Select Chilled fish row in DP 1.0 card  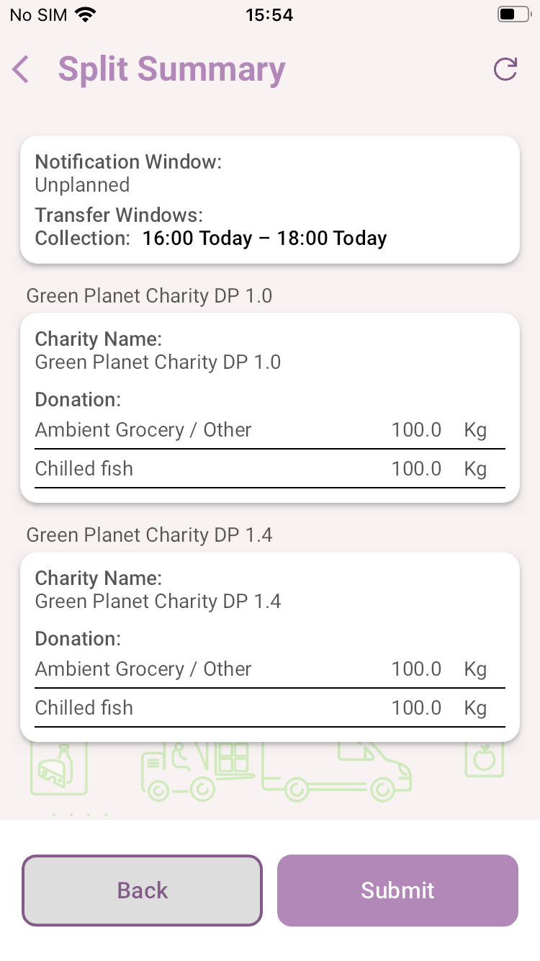click(269, 469)
